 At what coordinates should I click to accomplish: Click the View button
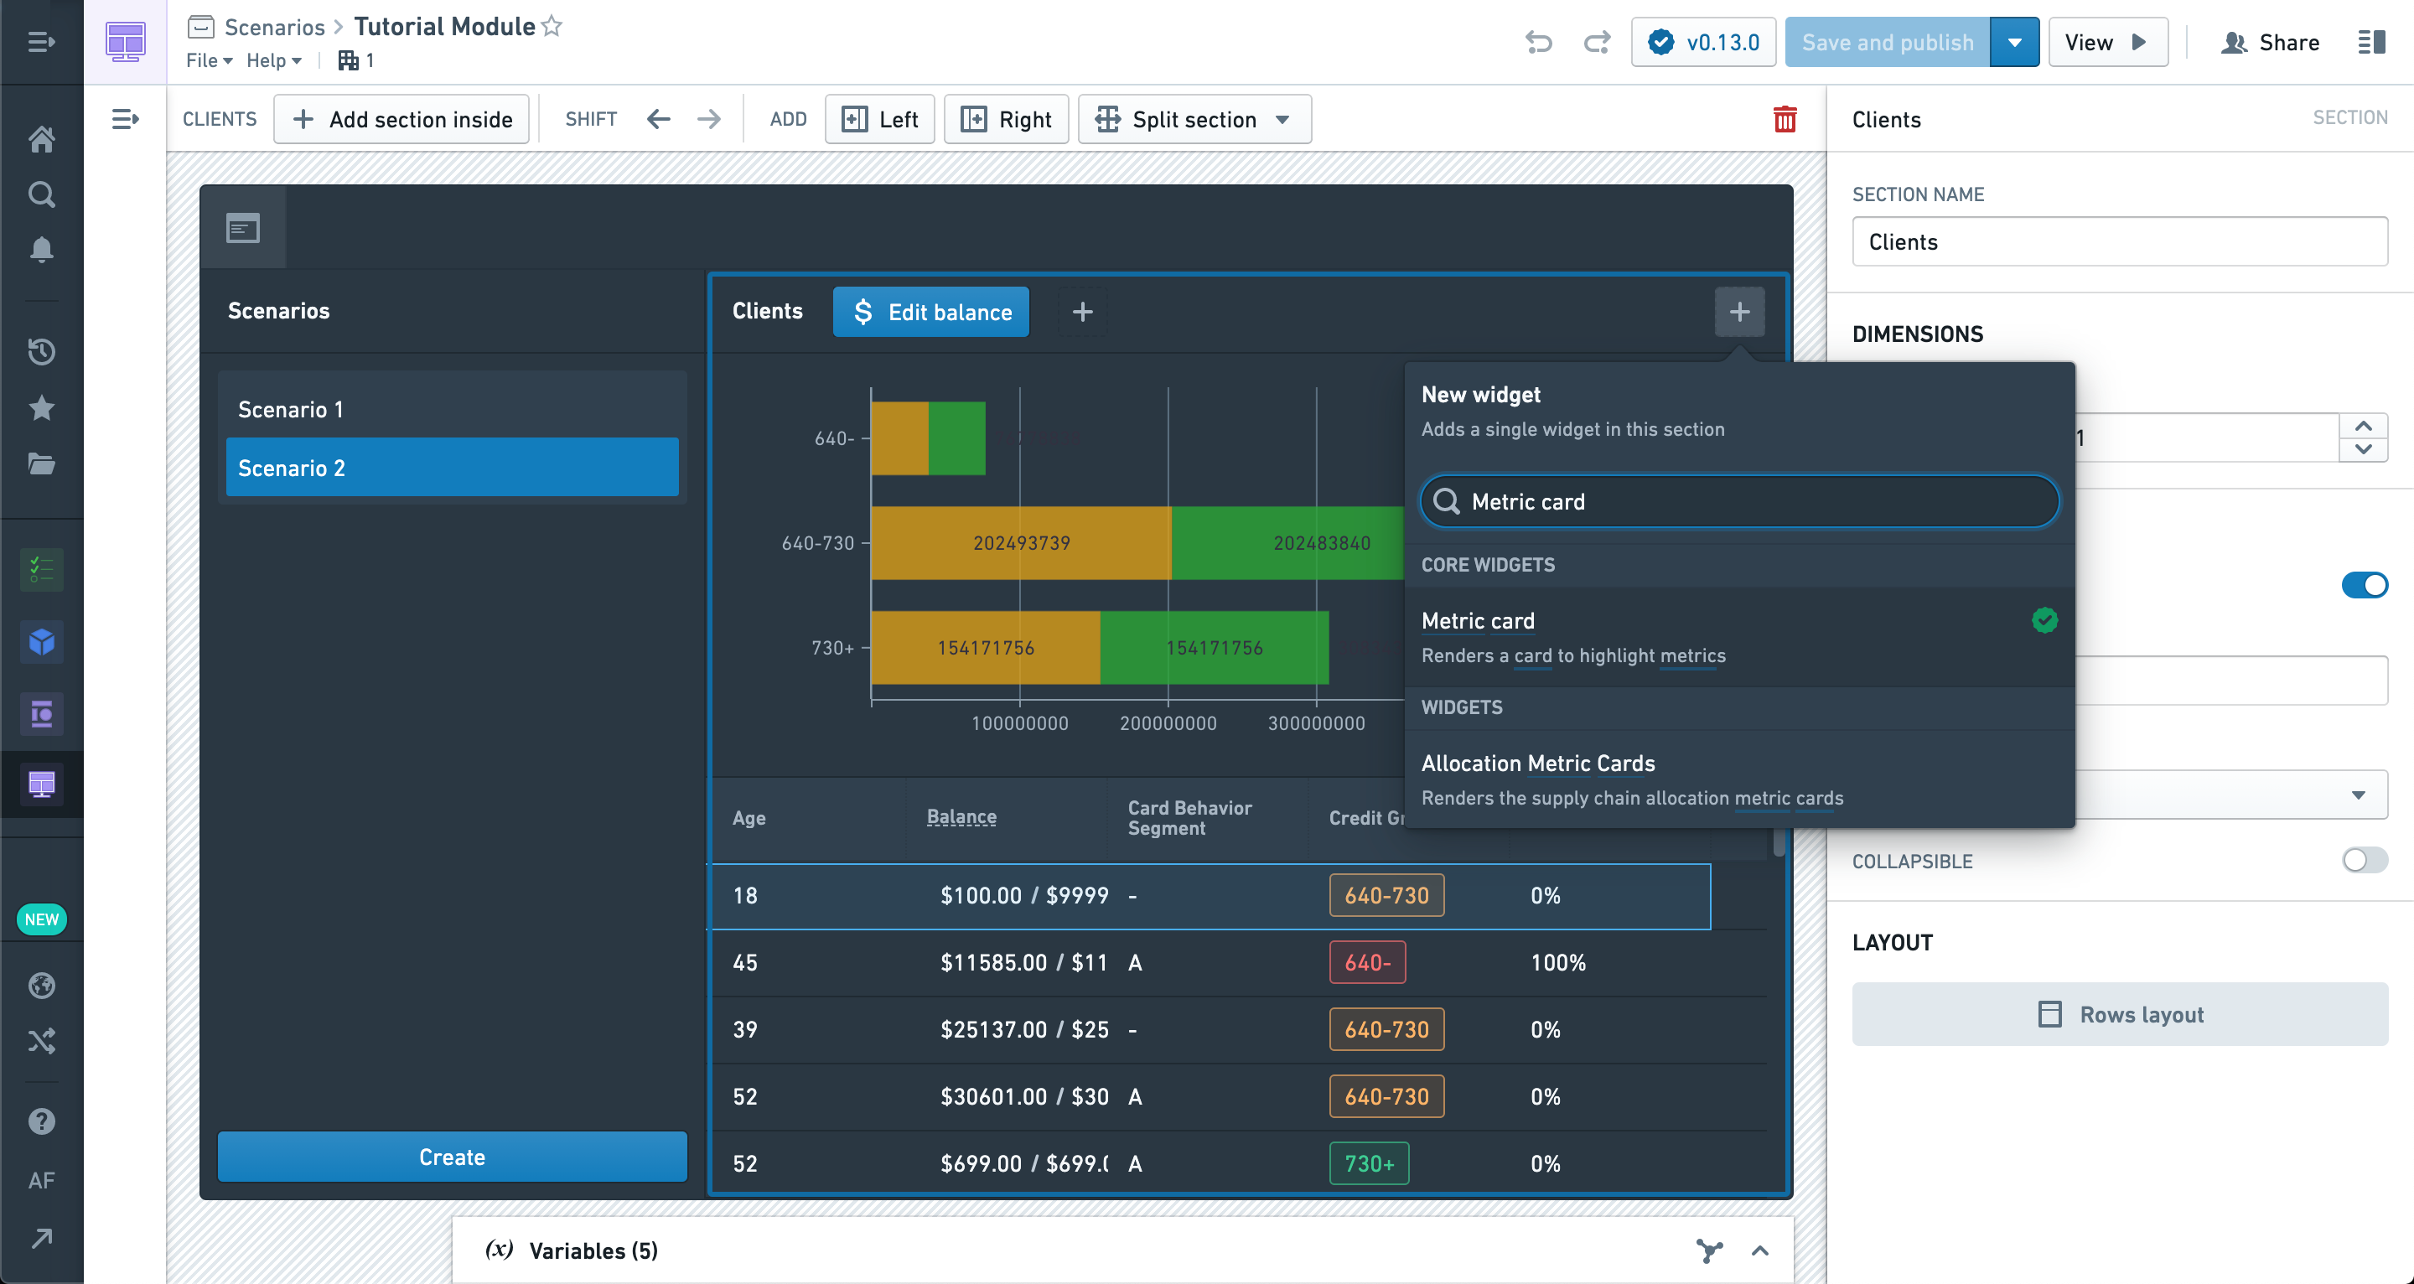tap(2107, 42)
